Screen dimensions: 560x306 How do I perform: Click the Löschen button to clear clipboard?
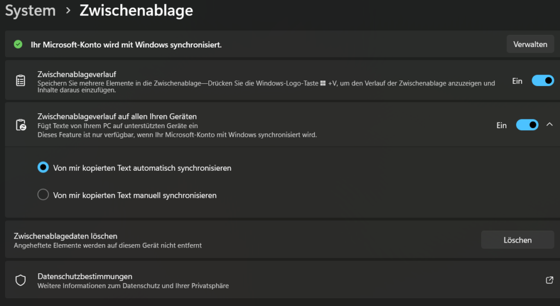click(517, 240)
